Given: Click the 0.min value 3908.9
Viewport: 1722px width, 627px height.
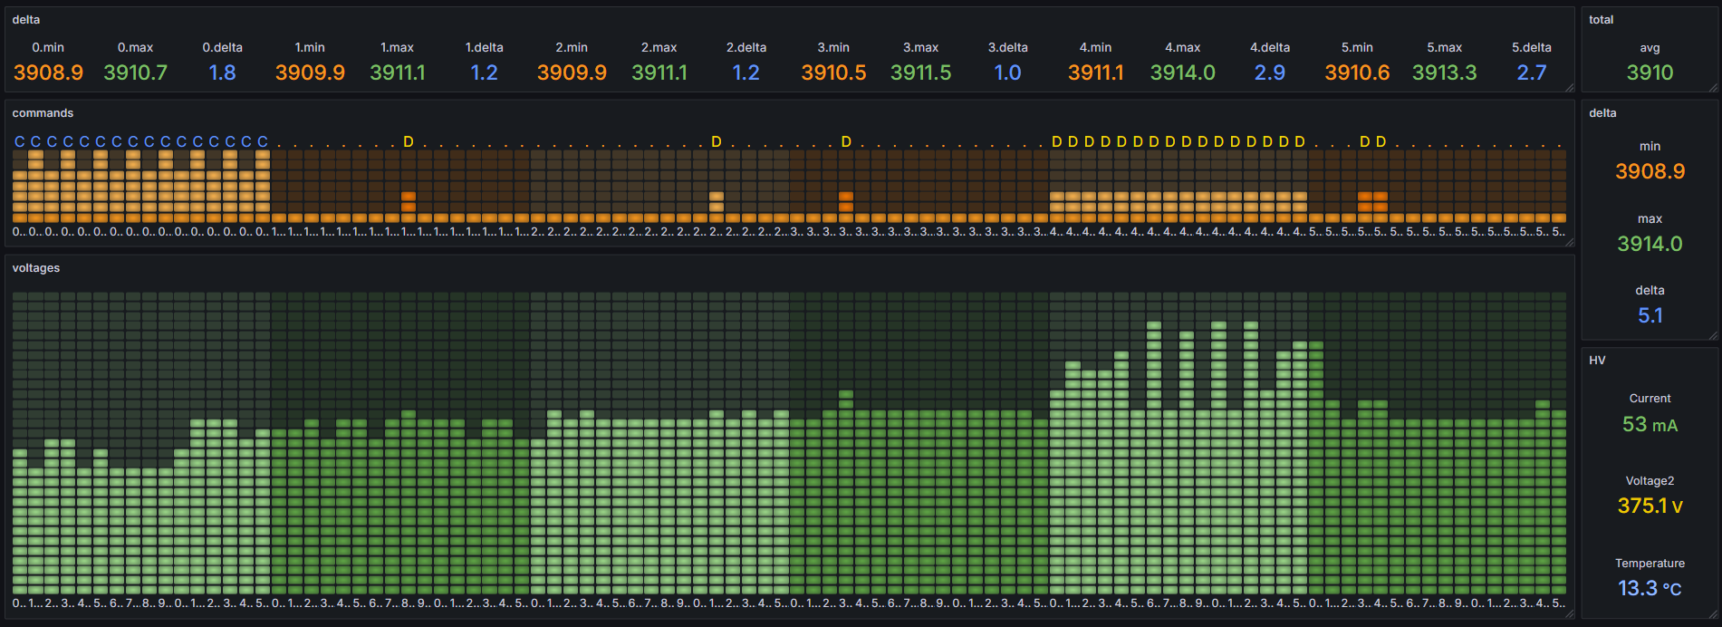Looking at the screenshot, I should click(x=48, y=72).
